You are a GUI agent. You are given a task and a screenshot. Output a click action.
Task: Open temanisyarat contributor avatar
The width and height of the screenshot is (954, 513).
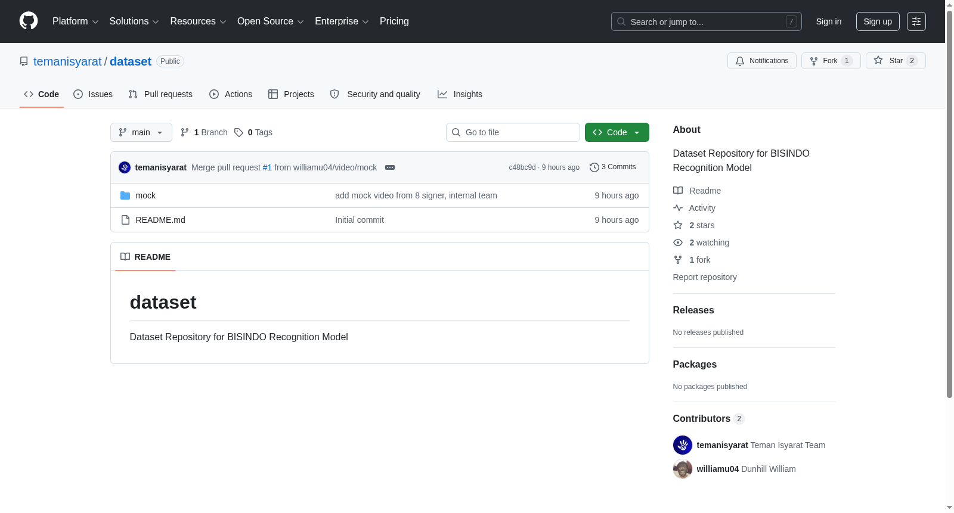click(x=683, y=445)
